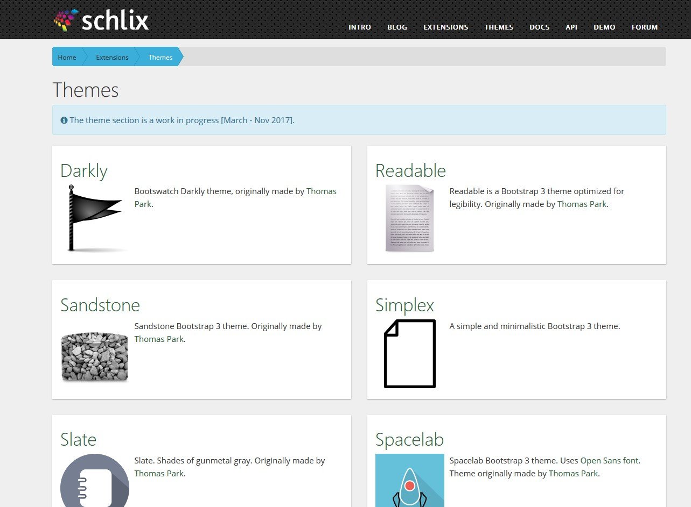Open the BLOG menu item

[397, 27]
